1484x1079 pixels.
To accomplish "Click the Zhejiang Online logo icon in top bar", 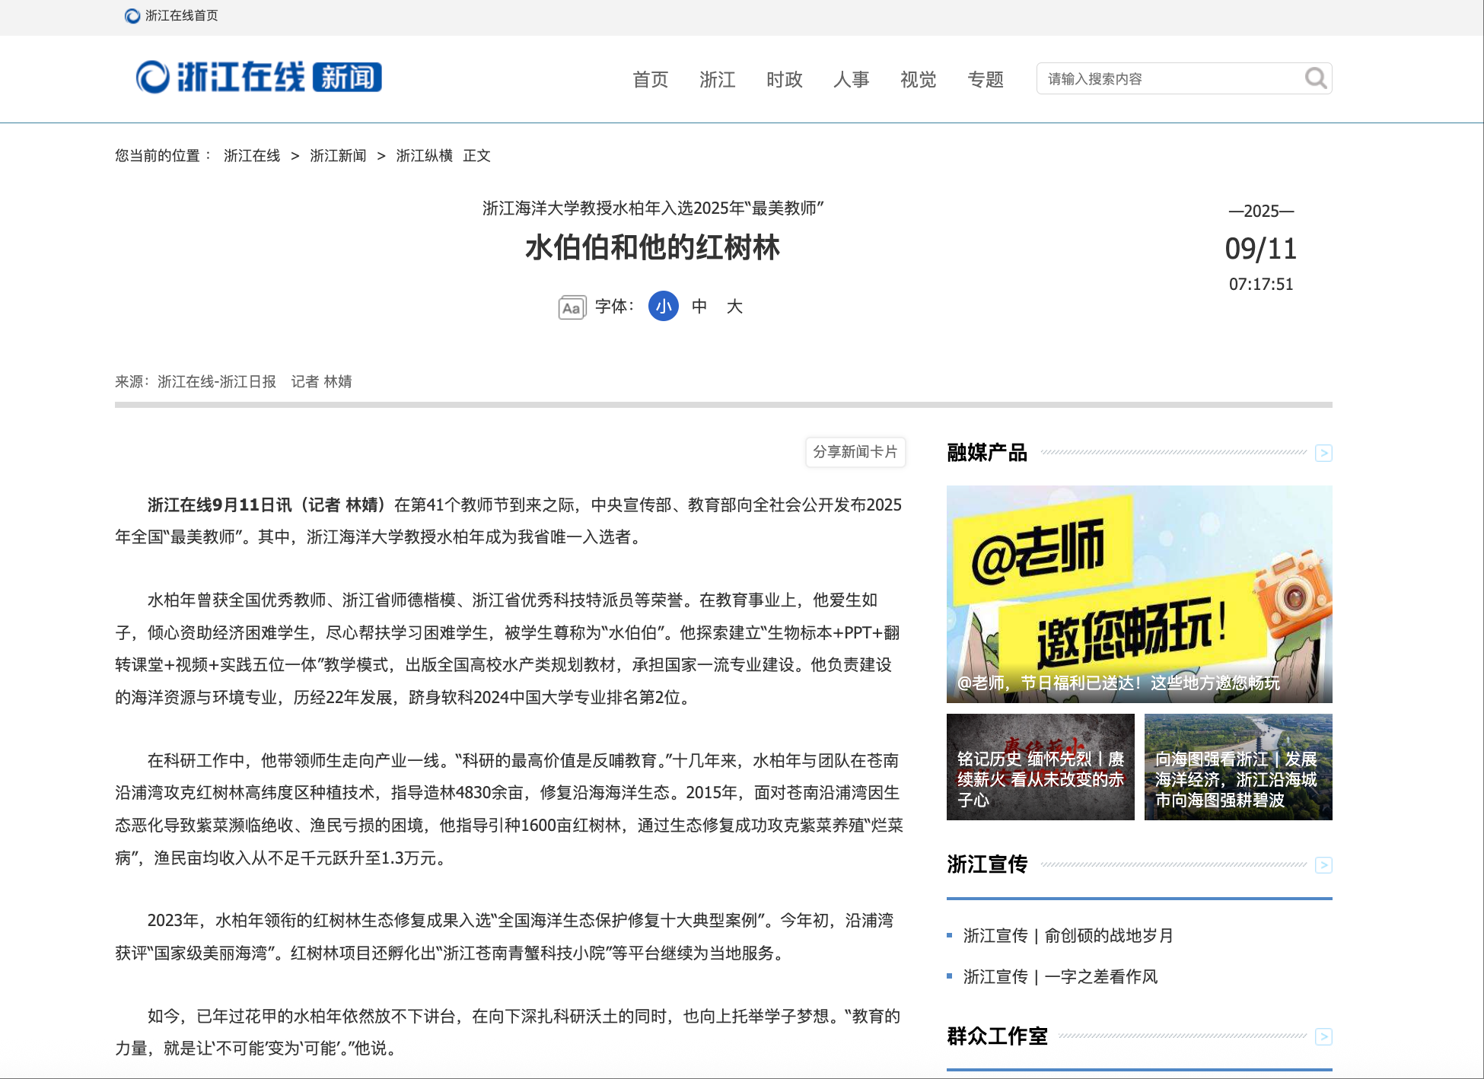I will 132,16.
